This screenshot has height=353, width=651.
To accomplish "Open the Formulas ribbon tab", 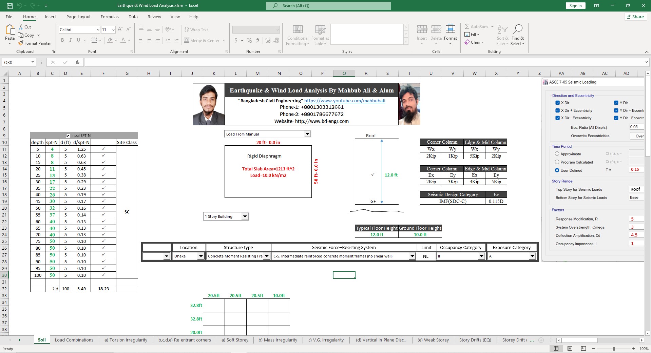I will coord(110,17).
